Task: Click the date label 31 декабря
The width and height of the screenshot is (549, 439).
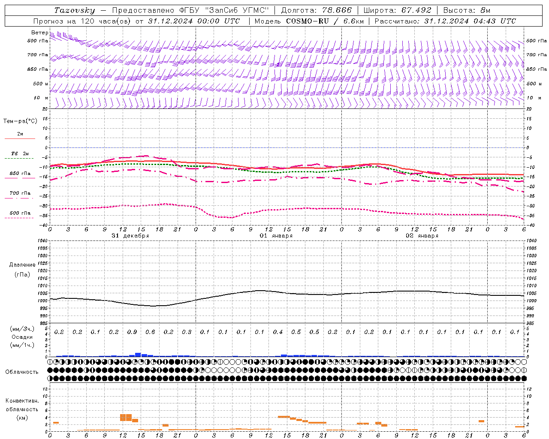Action: 130,236
